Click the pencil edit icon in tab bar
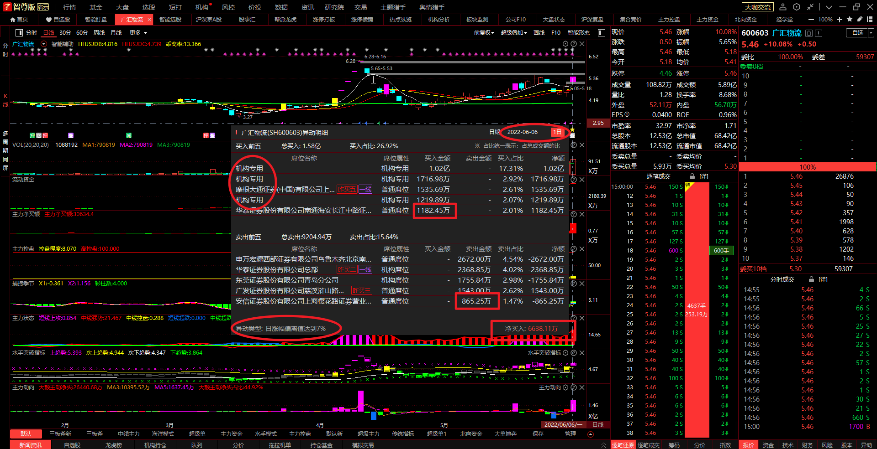Image resolution: width=877 pixels, height=449 pixels. pyautogui.click(x=860, y=19)
